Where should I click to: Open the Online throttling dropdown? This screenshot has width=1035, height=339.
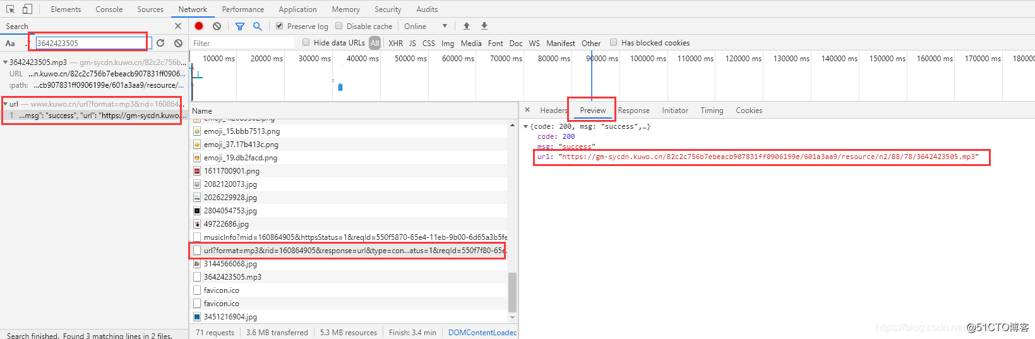(426, 26)
